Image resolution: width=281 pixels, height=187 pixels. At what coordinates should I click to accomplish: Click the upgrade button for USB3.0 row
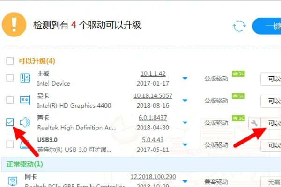(271, 145)
